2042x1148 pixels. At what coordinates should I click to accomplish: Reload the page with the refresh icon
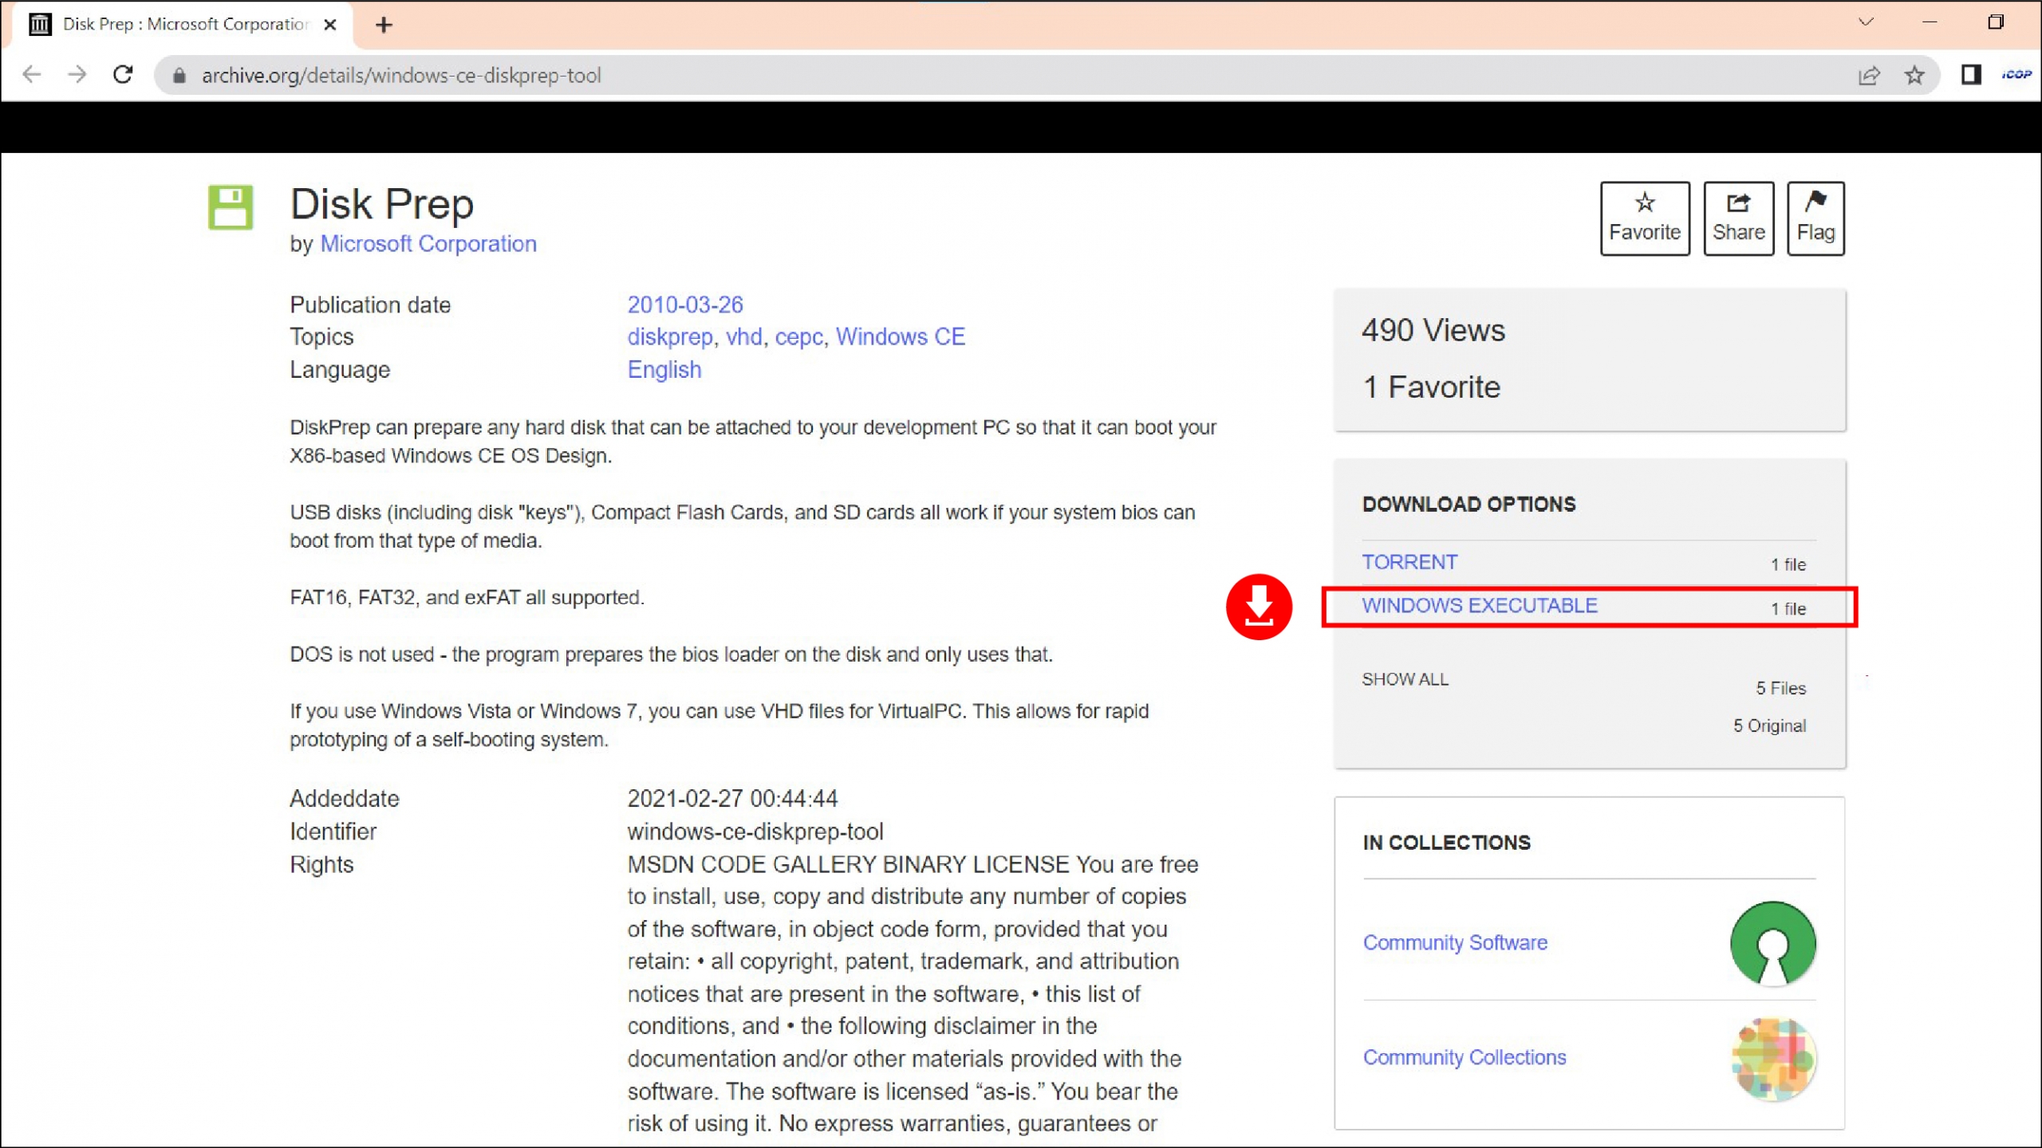[123, 75]
